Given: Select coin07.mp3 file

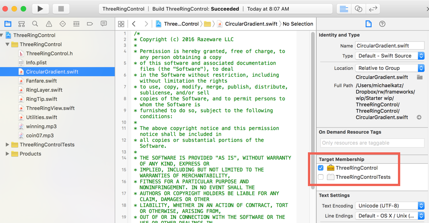Looking at the screenshot, I should point(40,135).
